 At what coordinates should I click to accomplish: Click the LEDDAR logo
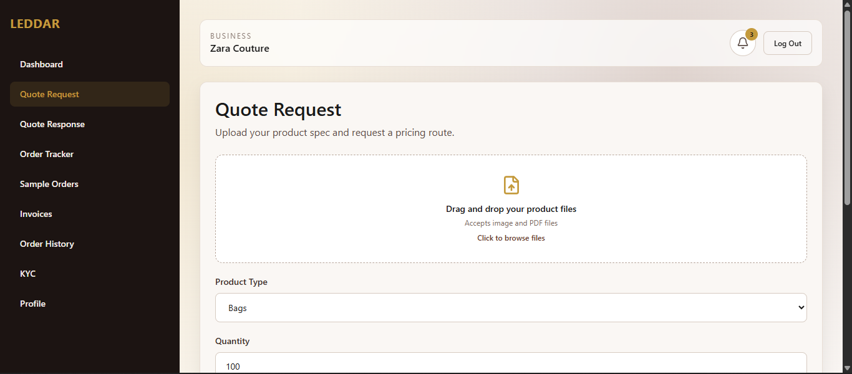pyautogui.click(x=35, y=24)
